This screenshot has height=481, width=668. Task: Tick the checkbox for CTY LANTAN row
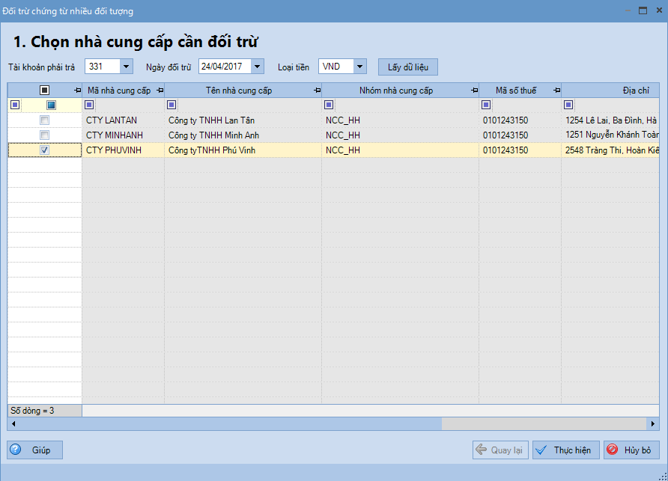click(45, 120)
